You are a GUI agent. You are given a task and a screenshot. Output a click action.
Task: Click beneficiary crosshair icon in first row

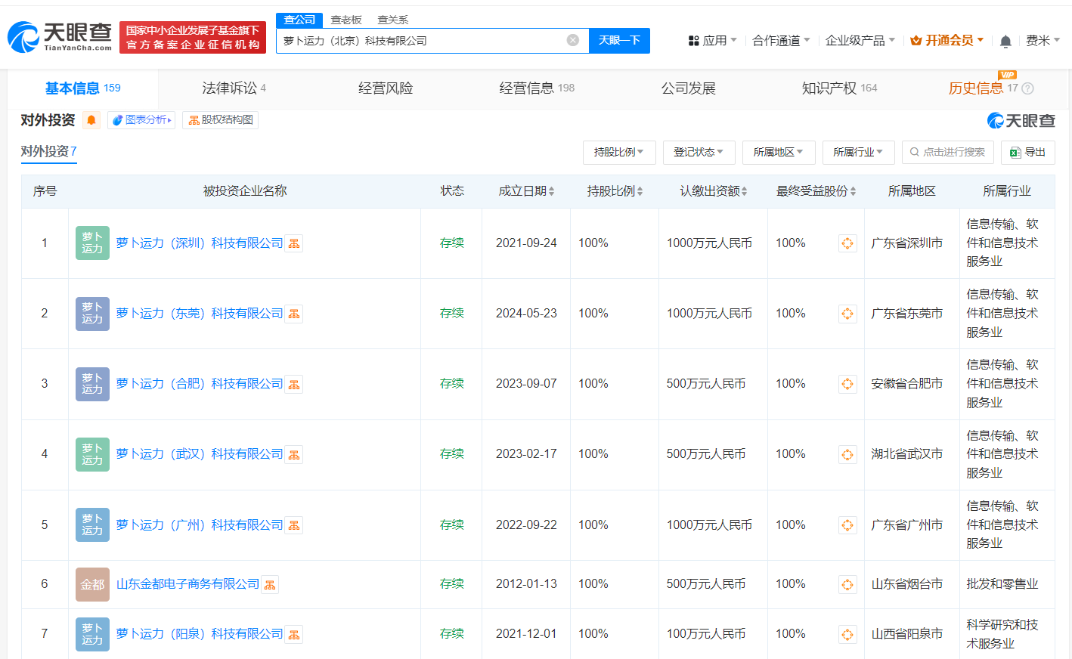click(x=847, y=243)
